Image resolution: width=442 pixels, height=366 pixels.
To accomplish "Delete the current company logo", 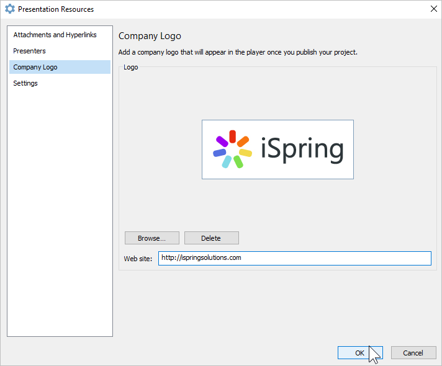I will [212, 238].
